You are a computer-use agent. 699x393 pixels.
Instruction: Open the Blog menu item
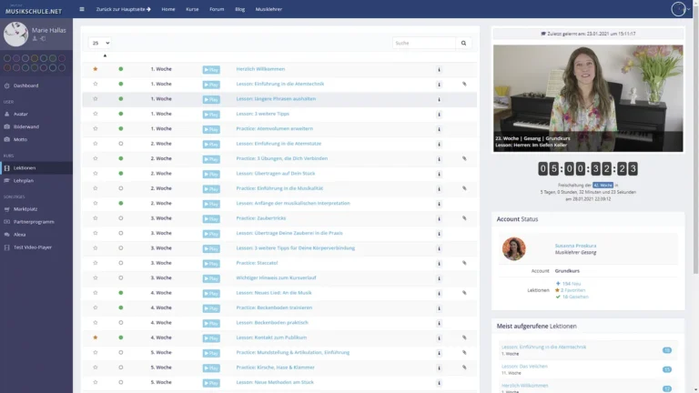pyautogui.click(x=240, y=9)
